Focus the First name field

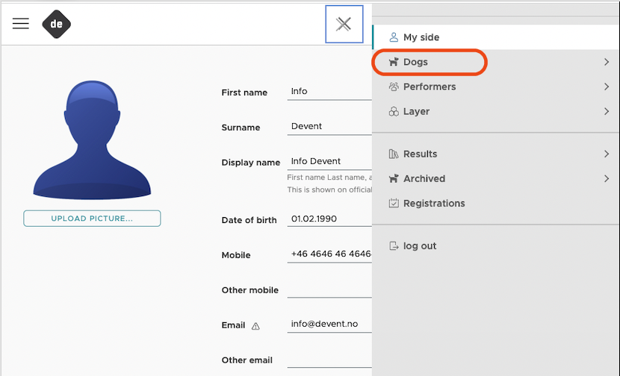(329, 92)
